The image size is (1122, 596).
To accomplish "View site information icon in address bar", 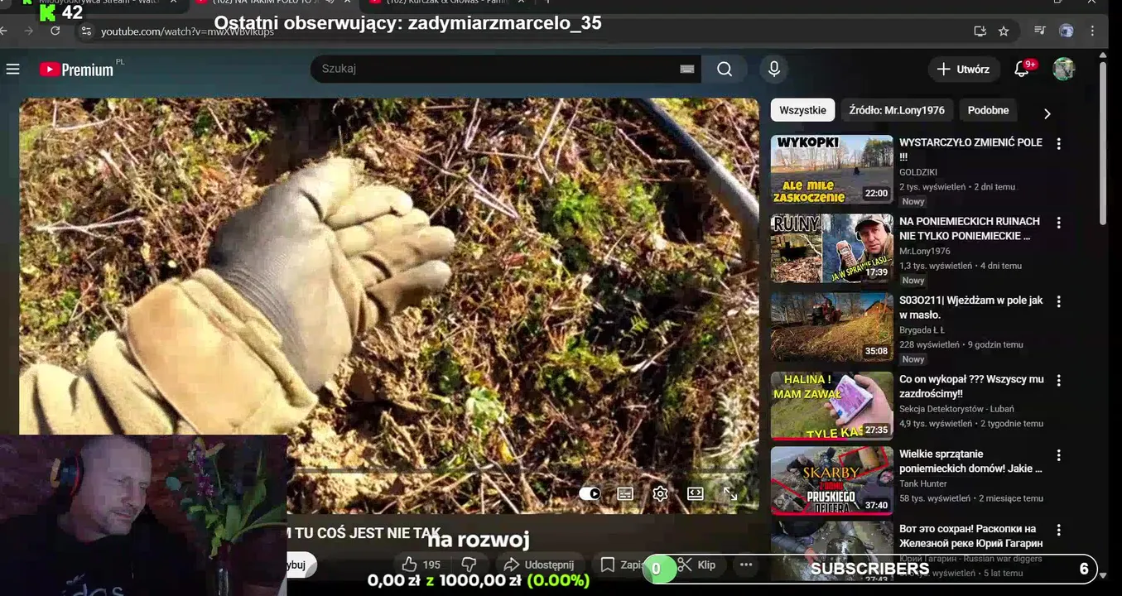I will pyautogui.click(x=85, y=31).
